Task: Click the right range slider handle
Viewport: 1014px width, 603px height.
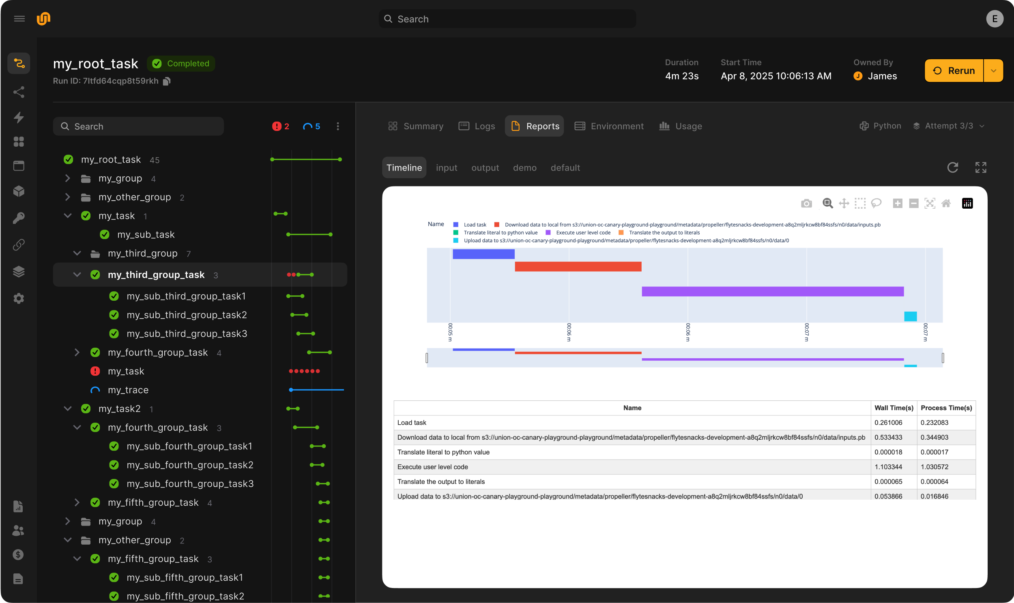Action: [943, 358]
